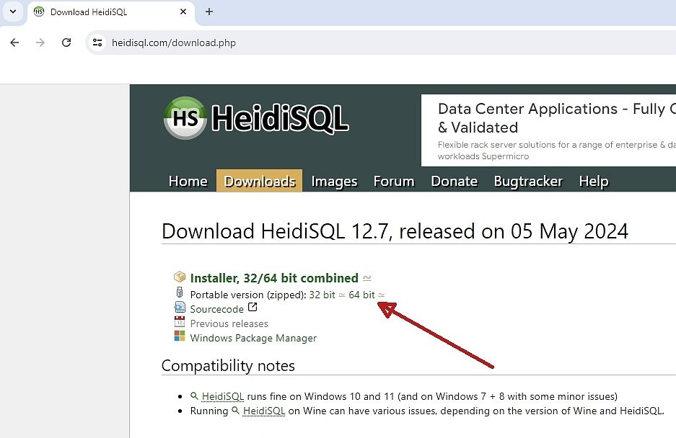The width and height of the screenshot is (676, 438).
Task: Download the 32 bit portable version
Action: point(322,295)
